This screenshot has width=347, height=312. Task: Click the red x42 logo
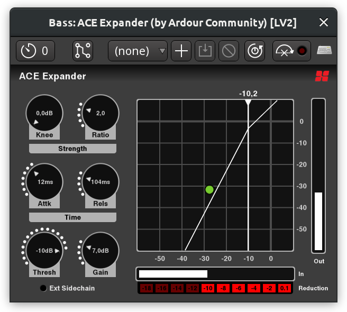coord(322,76)
